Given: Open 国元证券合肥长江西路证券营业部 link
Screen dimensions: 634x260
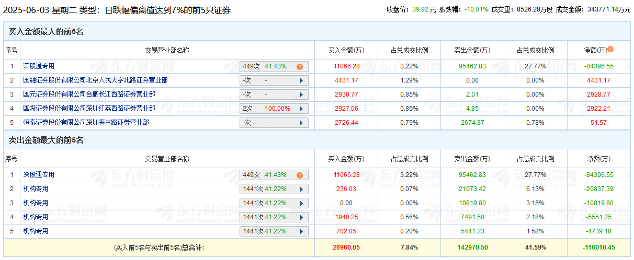Looking at the screenshot, I should point(89,94).
